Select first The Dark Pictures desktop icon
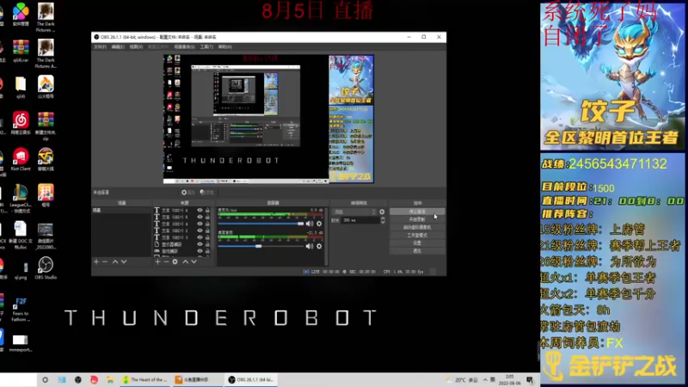 pos(46,17)
